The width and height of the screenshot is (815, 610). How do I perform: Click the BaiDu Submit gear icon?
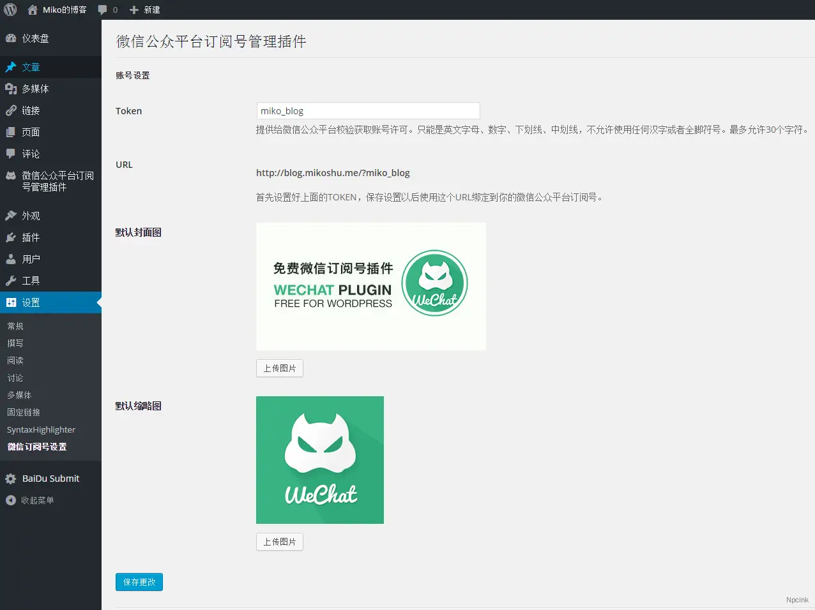[11, 479]
